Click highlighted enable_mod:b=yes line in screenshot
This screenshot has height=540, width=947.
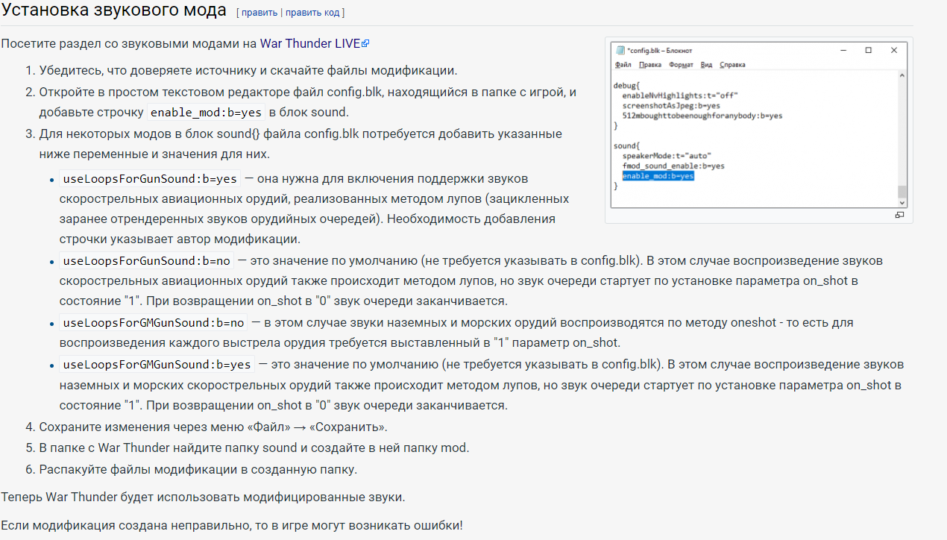[x=658, y=176]
